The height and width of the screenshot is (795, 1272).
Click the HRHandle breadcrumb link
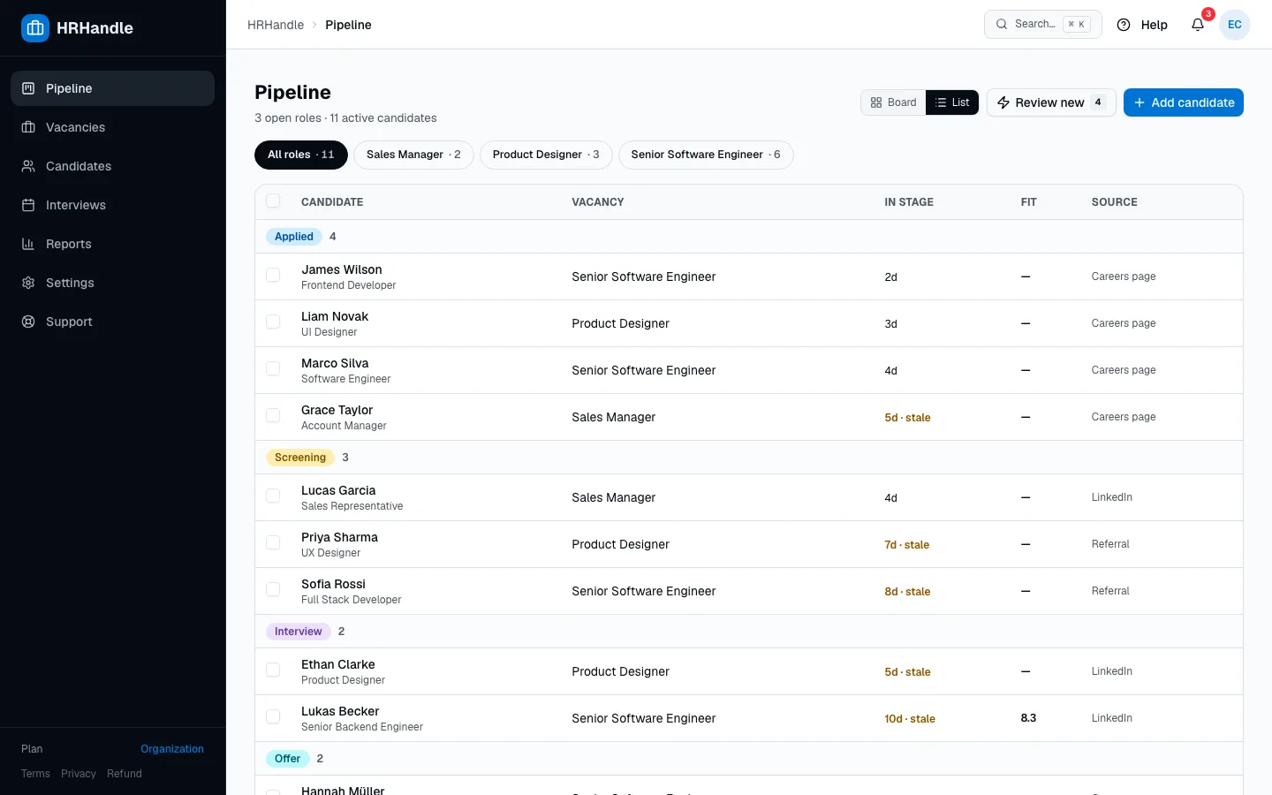[x=276, y=25]
